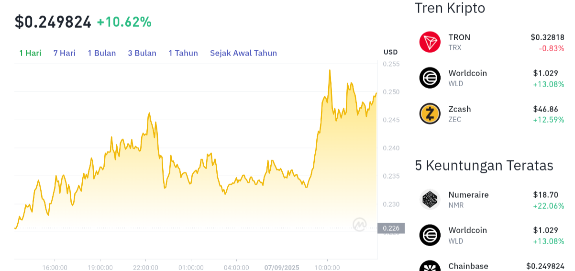The width and height of the screenshot is (575, 271).
Task: Click the Numeraire logo icon
Action: coord(430,200)
